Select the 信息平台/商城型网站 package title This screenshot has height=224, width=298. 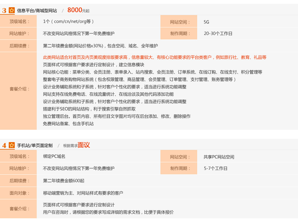[x=37, y=11]
